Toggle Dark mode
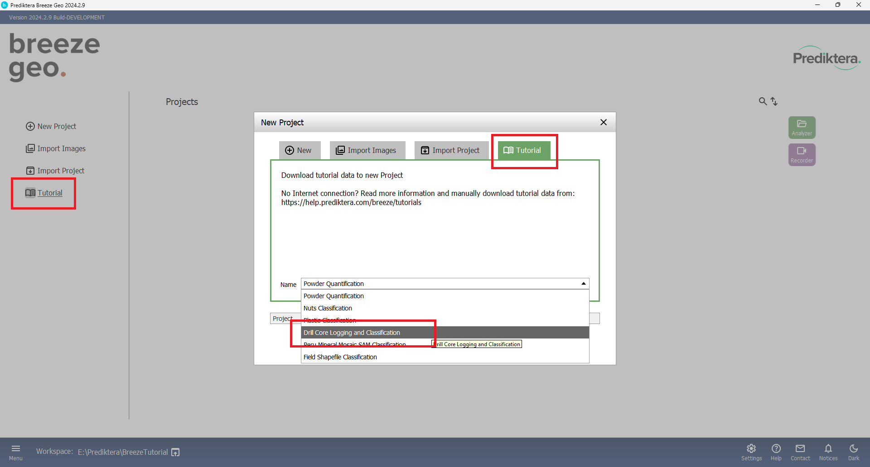The height and width of the screenshot is (467, 870). click(x=853, y=452)
